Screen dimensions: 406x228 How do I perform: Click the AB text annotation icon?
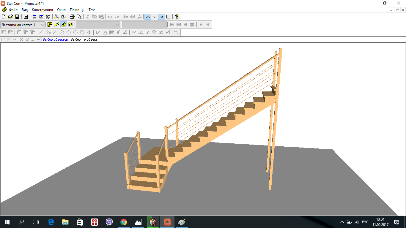[134, 32]
